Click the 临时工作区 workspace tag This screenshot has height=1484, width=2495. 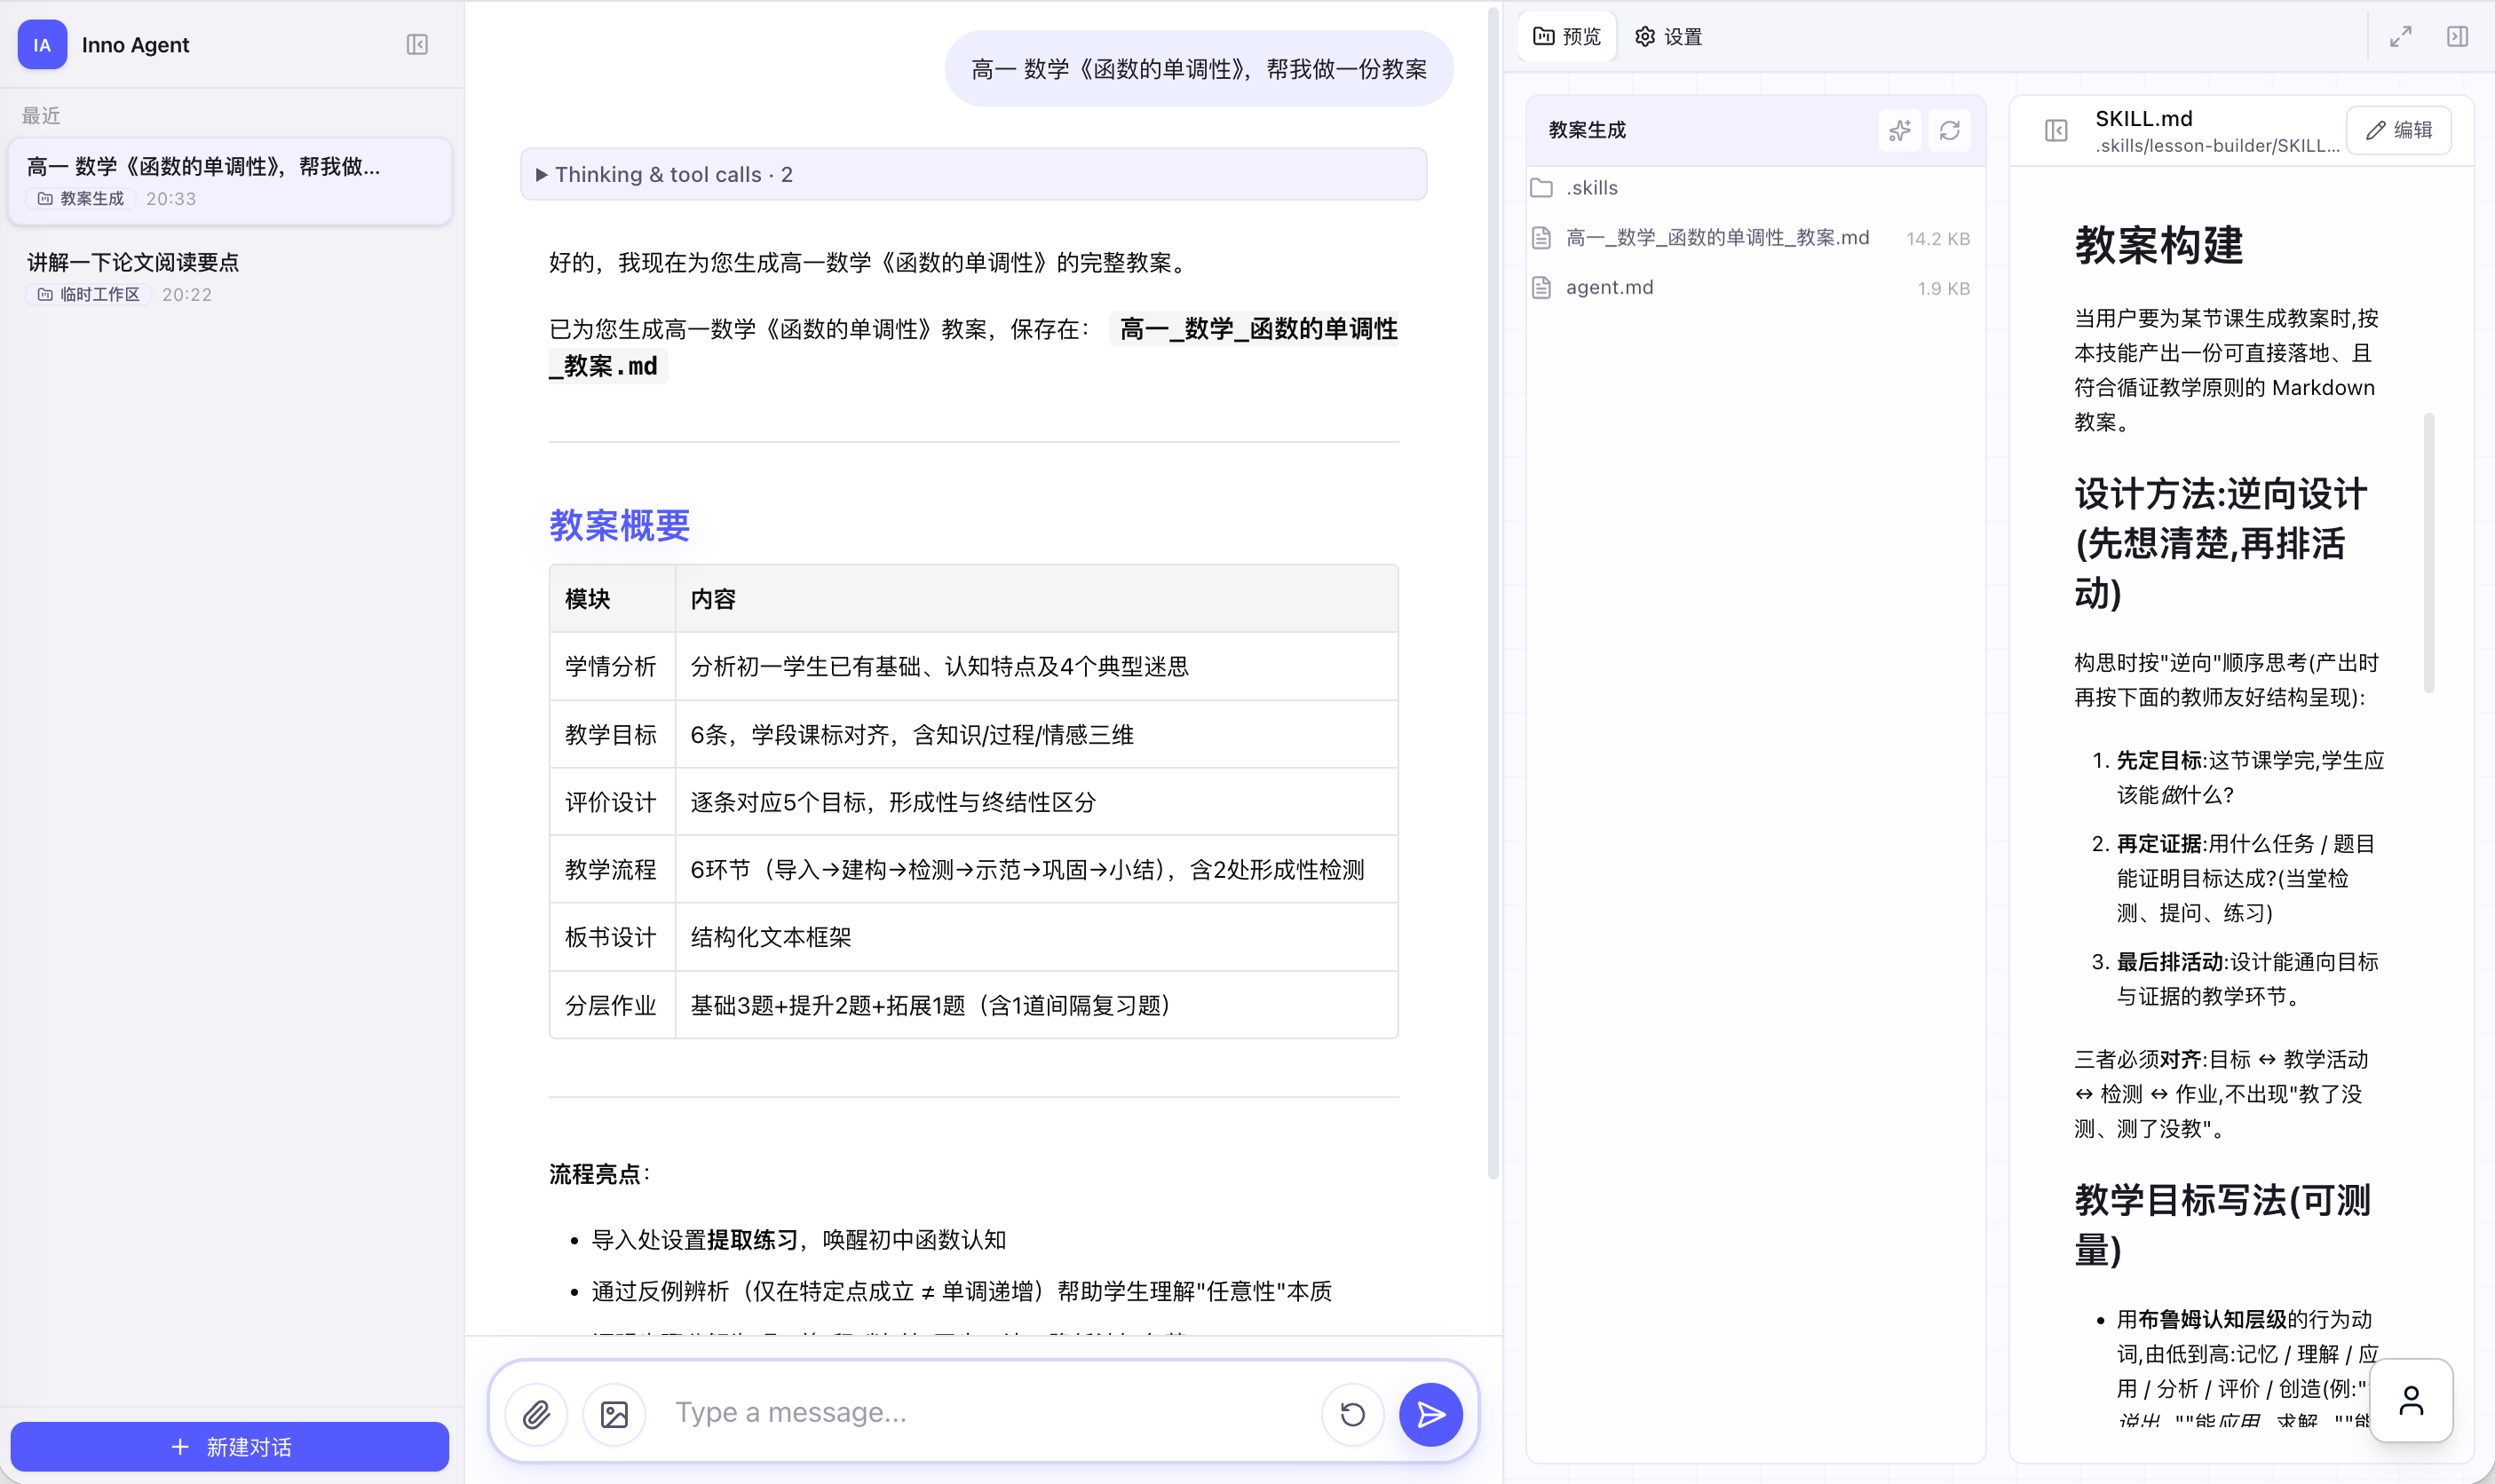pos(90,295)
